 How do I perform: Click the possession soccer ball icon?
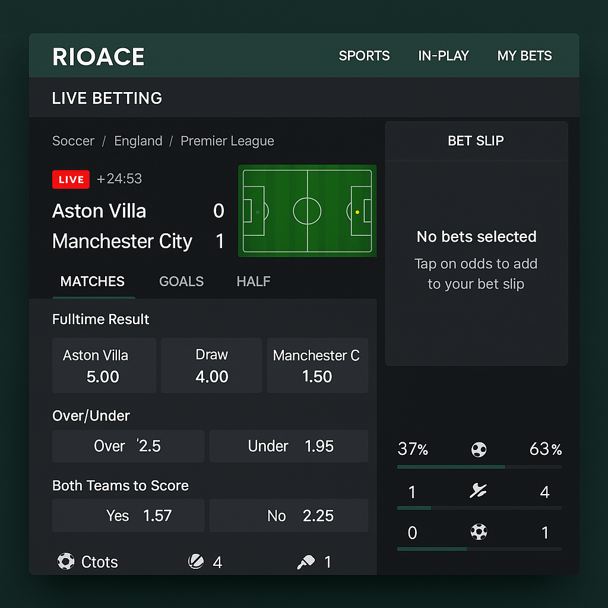tap(479, 449)
